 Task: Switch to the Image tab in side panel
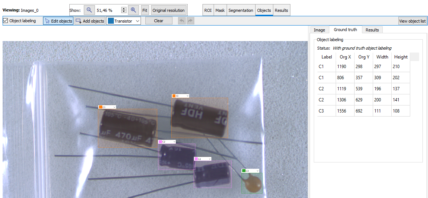tap(319, 30)
